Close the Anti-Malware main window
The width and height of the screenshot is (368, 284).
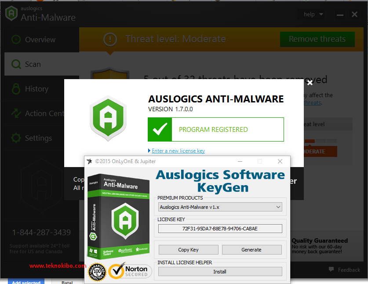(x=354, y=15)
